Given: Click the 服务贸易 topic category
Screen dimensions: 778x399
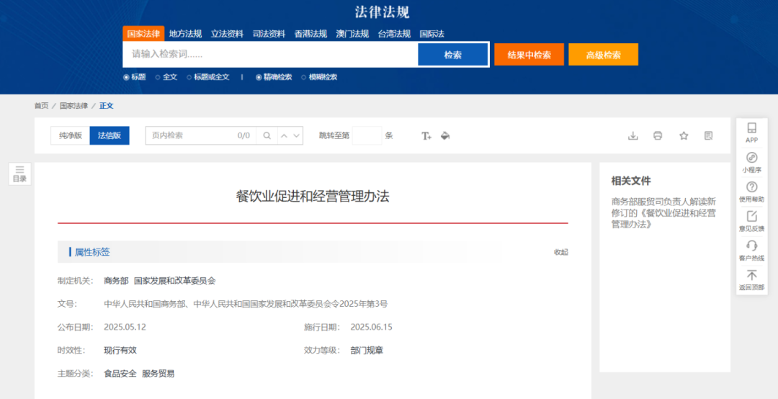Looking at the screenshot, I should pos(158,374).
